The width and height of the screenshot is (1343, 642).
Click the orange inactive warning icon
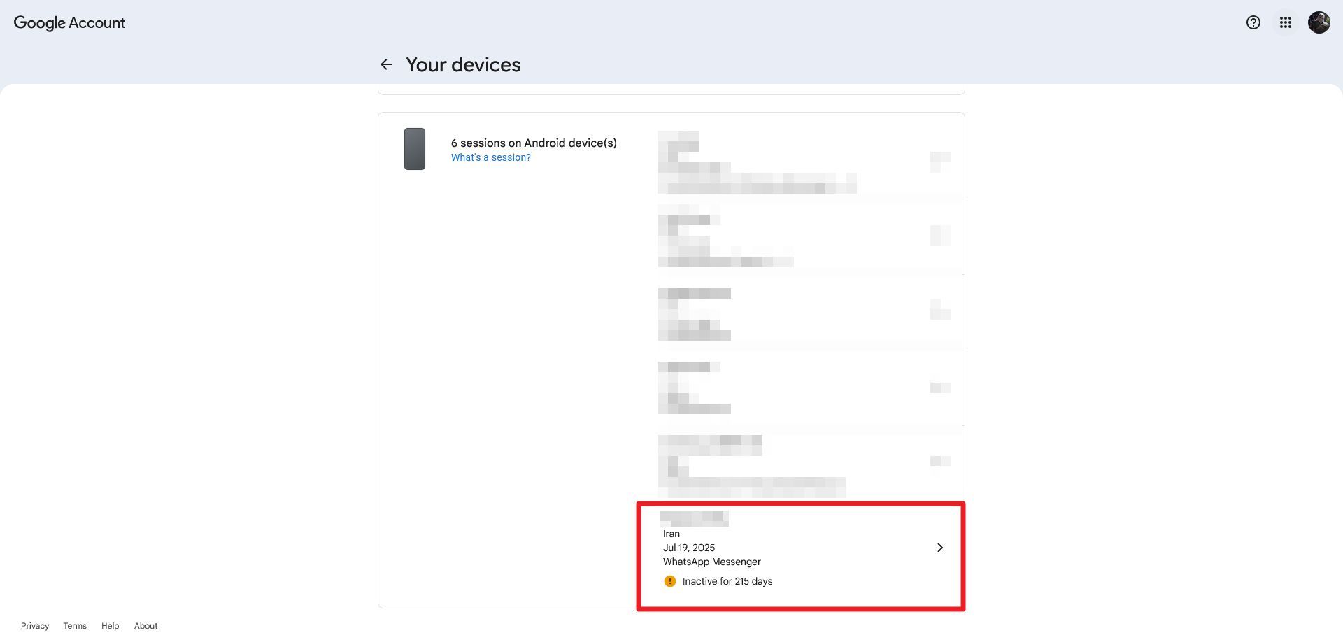point(669,581)
